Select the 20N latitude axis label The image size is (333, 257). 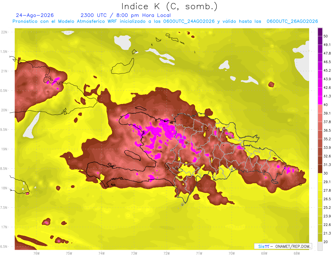(4, 110)
